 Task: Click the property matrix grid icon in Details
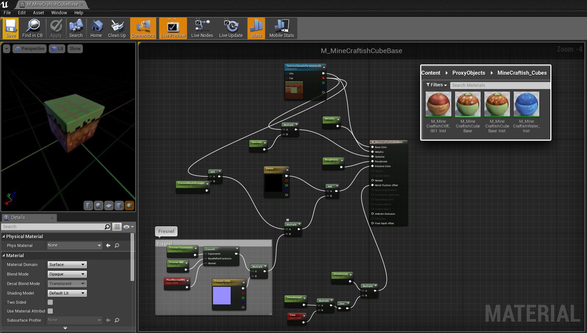coord(117,227)
